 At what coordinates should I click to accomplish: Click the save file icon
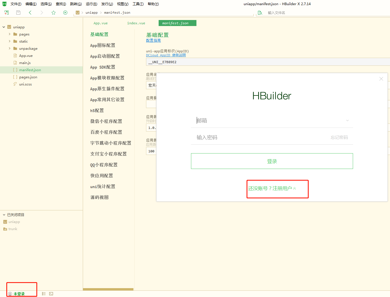(x=18, y=13)
